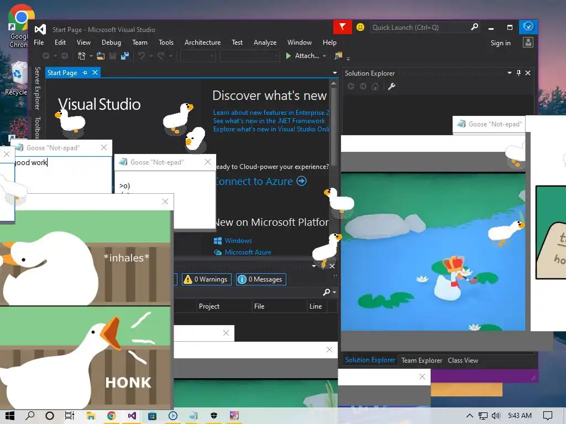Viewport: 566px width, 424px height.
Task: Open See what's new in .NET Framework
Action: 269,121
